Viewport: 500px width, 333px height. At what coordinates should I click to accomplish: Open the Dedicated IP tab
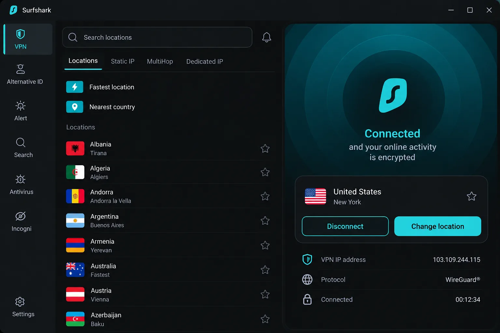tap(204, 61)
